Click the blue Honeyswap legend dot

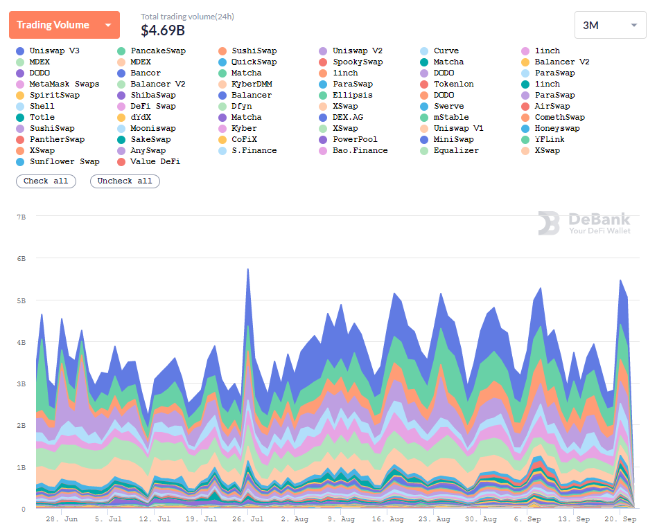[525, 129]
